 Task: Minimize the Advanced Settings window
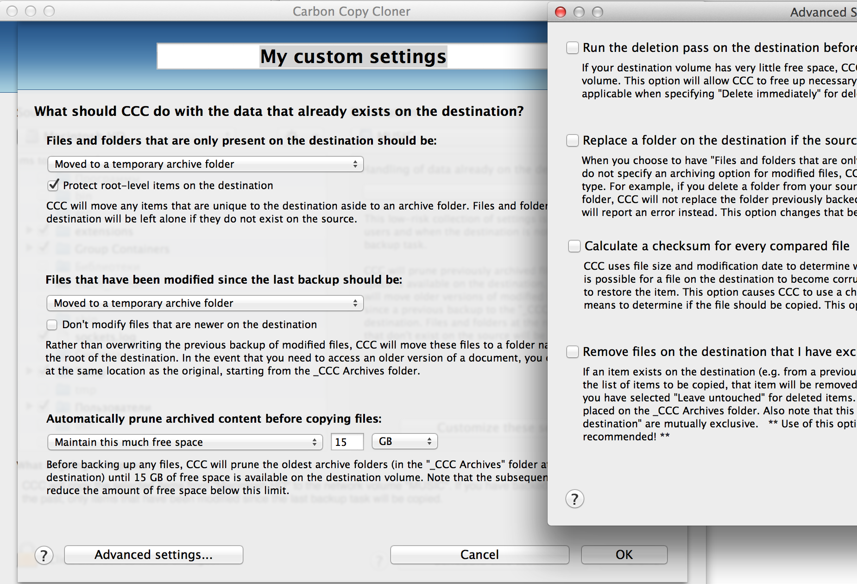click(579, 12)
